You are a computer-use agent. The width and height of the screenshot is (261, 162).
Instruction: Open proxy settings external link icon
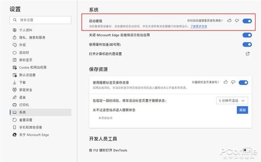tap(248, 54)
